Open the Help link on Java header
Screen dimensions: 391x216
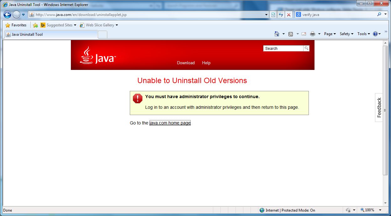(206, 63)
